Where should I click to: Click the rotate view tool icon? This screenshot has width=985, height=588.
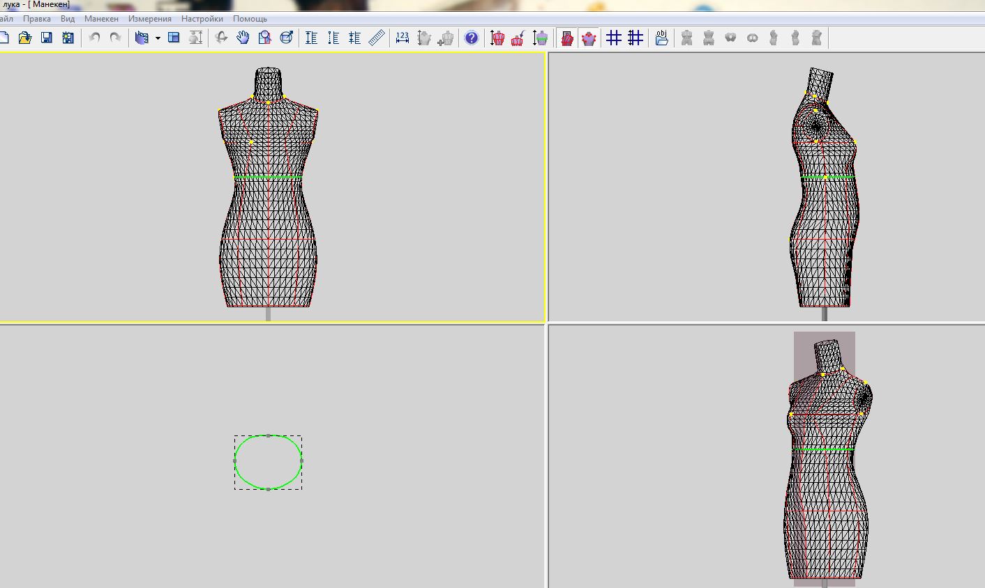221,38
